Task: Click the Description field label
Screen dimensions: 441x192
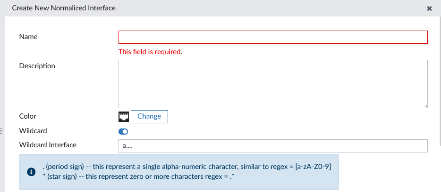Action: (x=37, y=66)
